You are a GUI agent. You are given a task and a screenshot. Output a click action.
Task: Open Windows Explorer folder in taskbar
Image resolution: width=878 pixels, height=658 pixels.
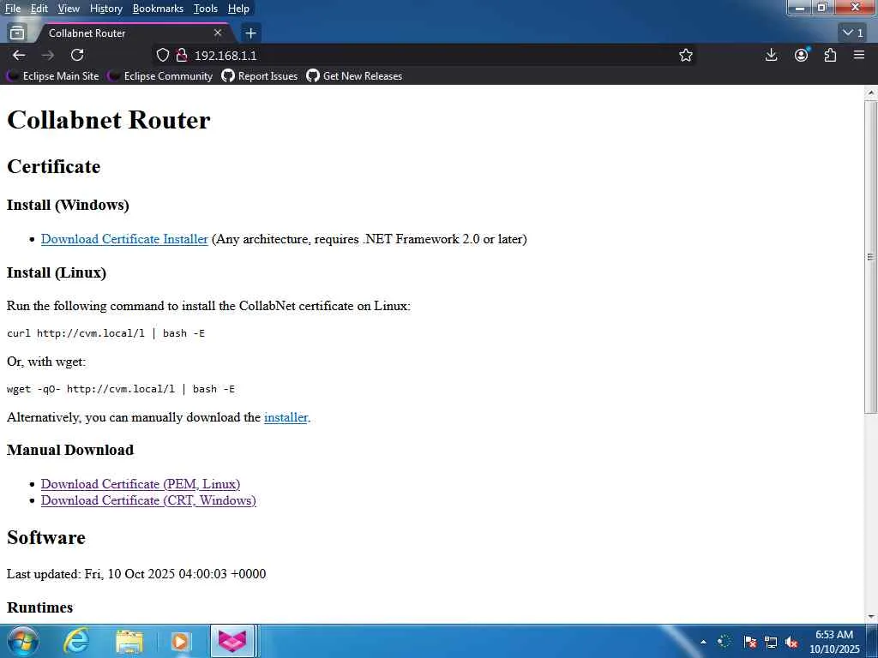tap(130, 641)
